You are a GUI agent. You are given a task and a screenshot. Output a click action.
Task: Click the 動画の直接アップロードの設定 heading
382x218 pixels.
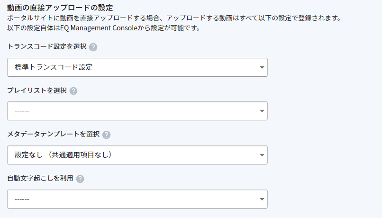point(60,8)
